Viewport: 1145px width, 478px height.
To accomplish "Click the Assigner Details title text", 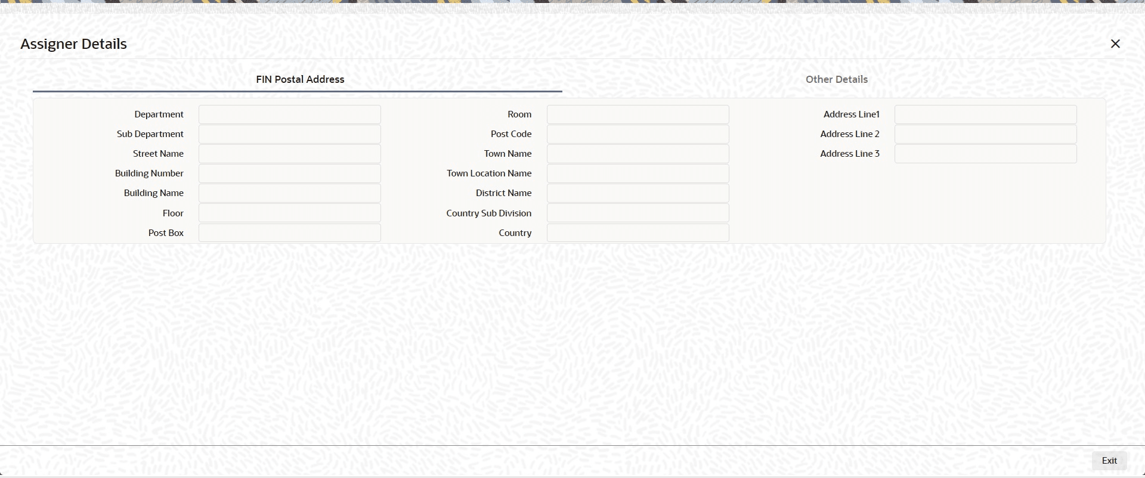I will tap(73, 44).
